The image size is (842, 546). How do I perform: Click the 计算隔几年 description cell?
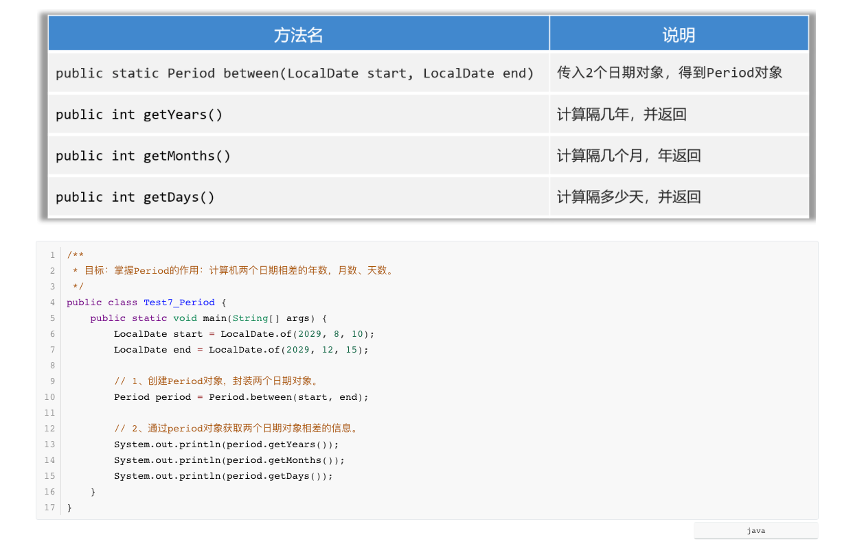point(622,115)
